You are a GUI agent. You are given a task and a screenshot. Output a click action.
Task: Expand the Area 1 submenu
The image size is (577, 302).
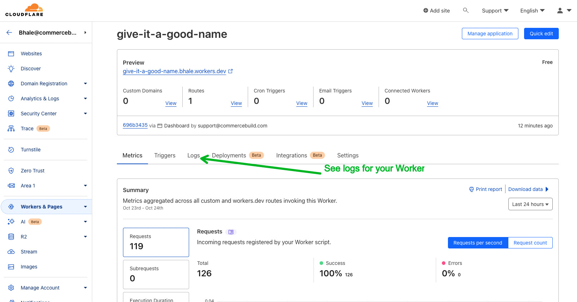point(85,186)
